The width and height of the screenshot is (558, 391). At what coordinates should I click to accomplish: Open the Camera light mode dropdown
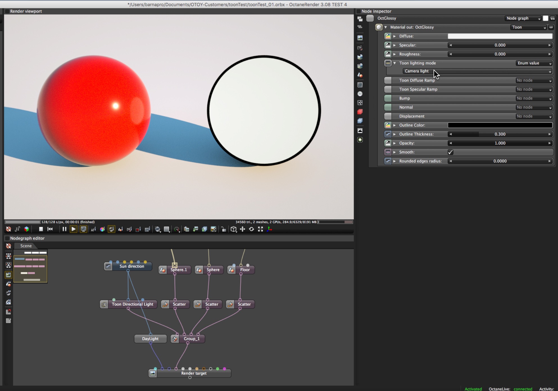pyautogui.click(x=477, y=71)
